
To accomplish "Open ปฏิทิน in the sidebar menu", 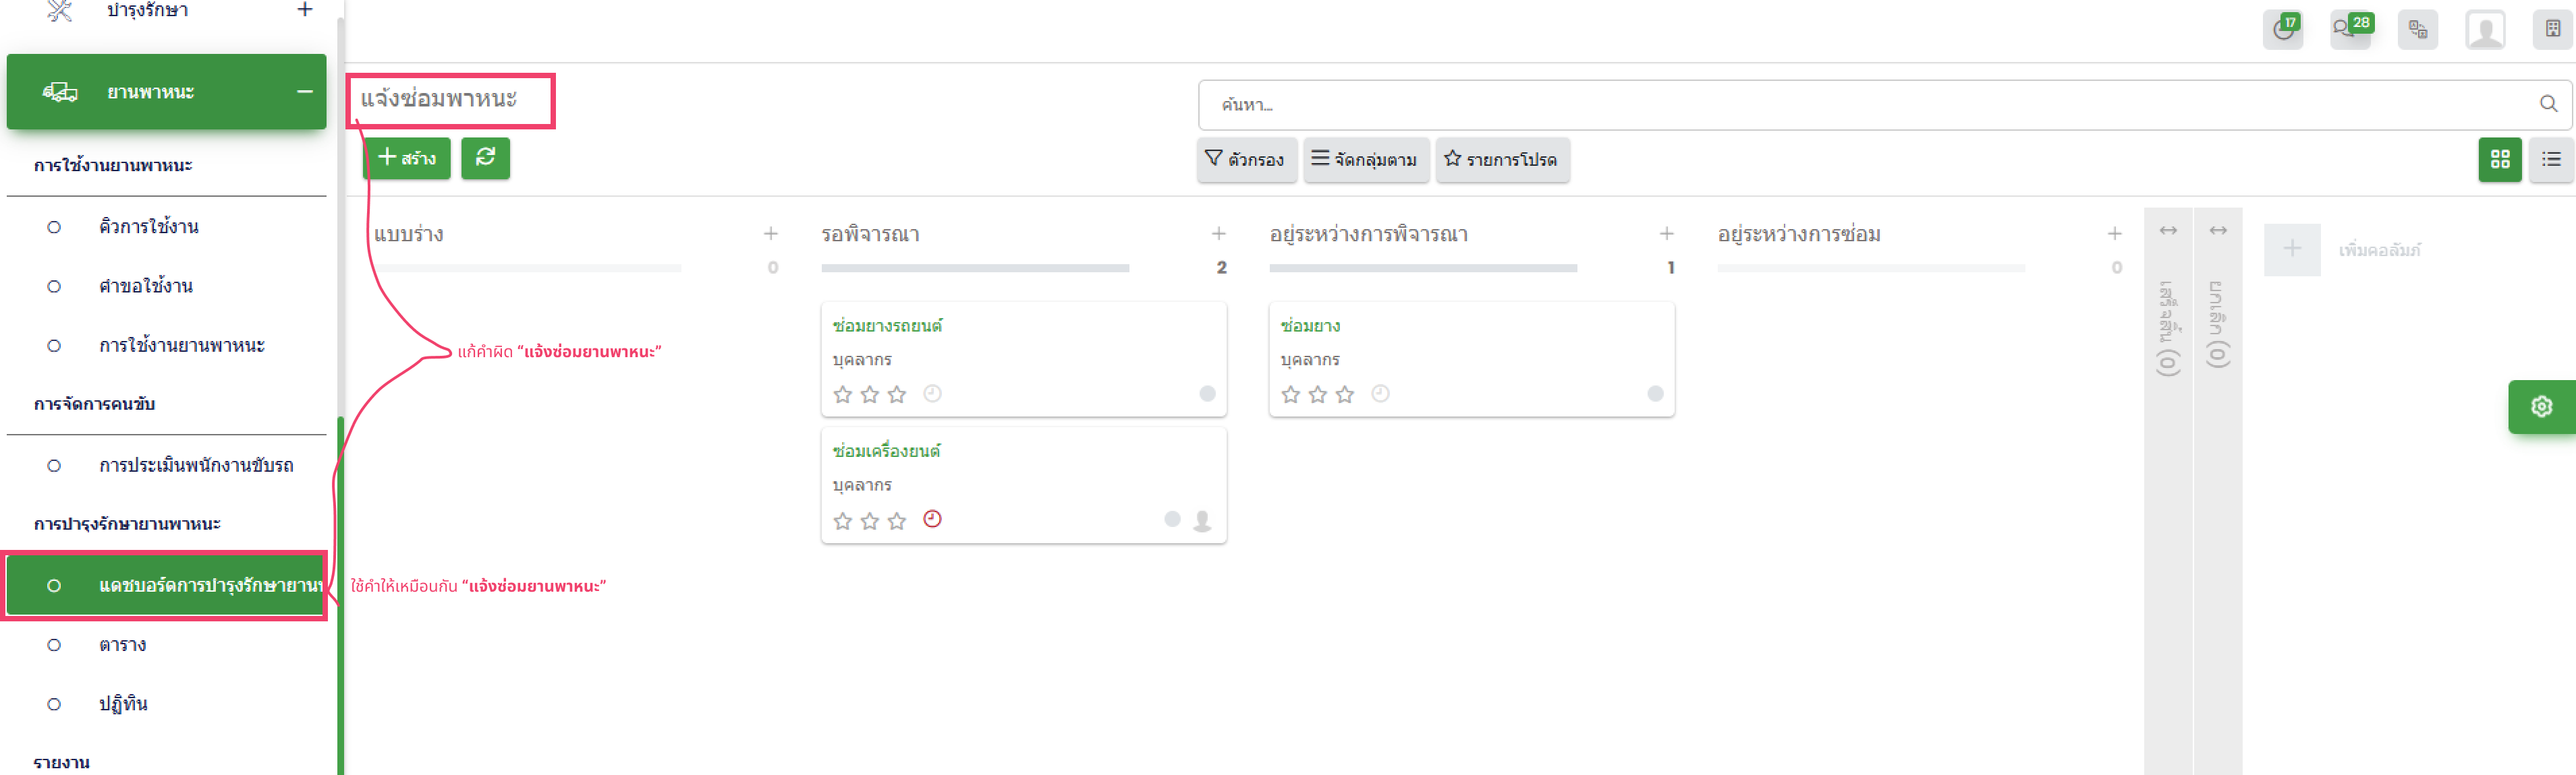I will point(123,704).
